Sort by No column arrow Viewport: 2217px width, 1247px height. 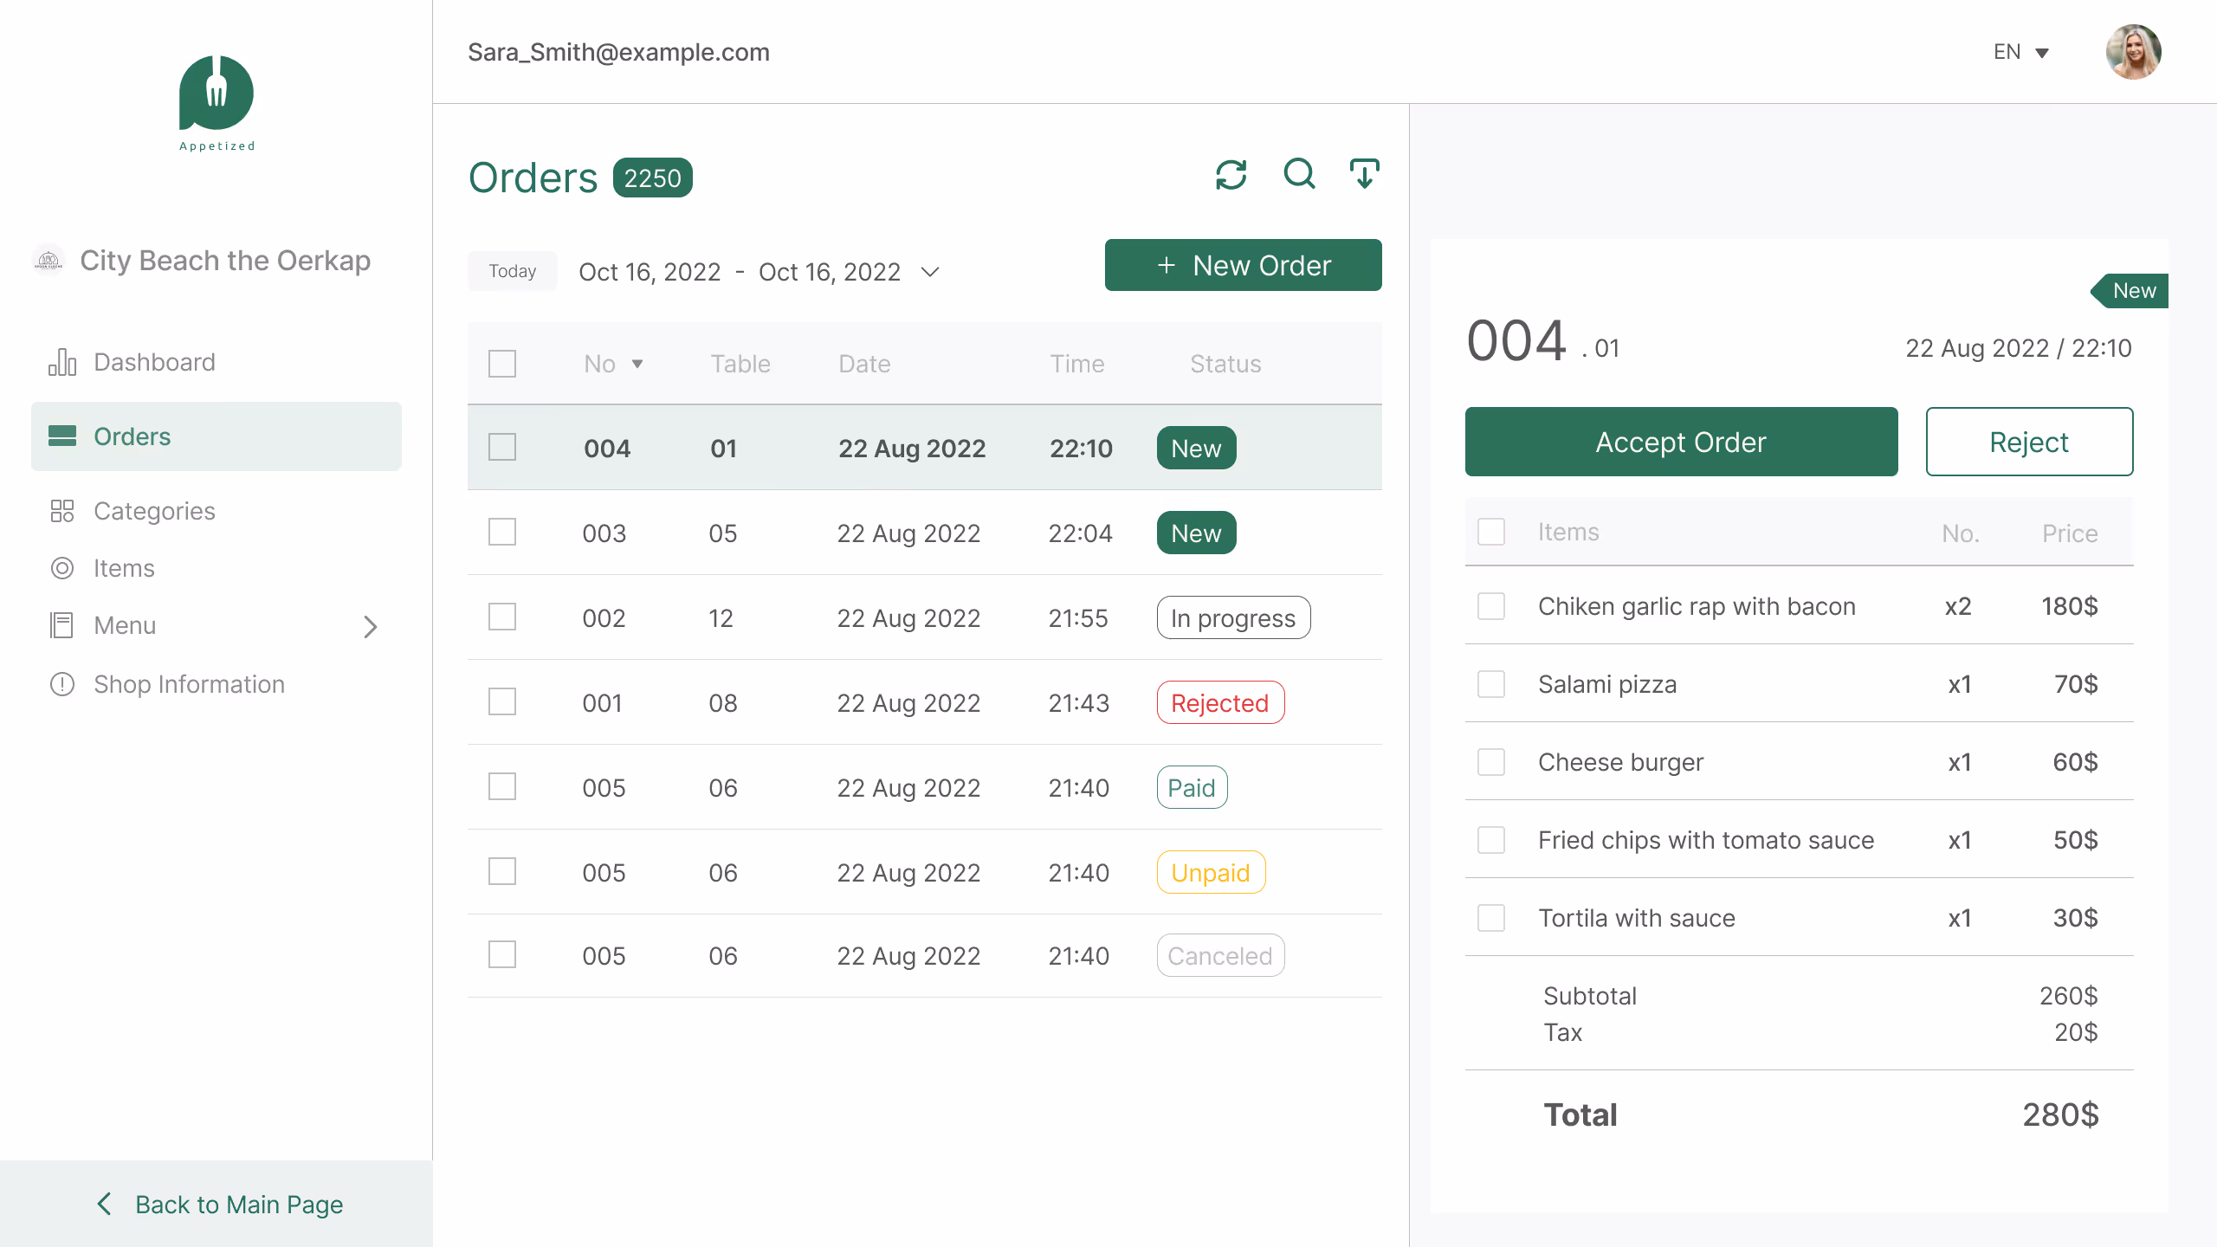click(637, 364)
